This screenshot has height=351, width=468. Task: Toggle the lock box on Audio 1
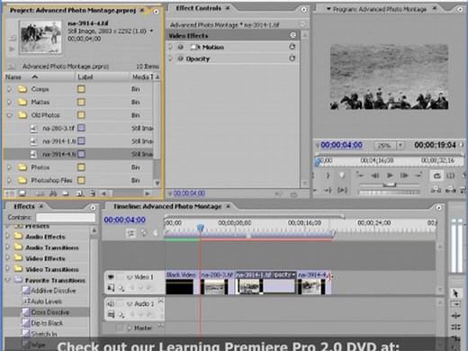point(121,304)
